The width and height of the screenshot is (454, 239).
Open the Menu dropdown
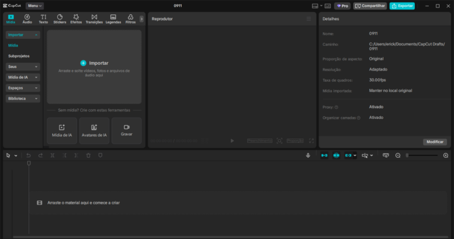point(35,6)
